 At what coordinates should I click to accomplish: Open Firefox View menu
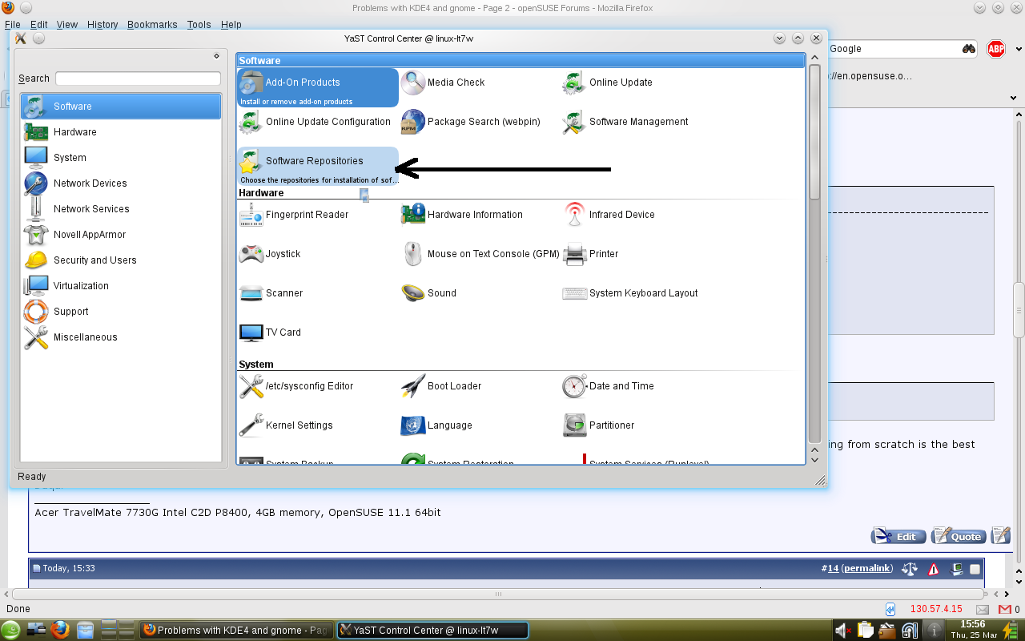pos(67,25)
